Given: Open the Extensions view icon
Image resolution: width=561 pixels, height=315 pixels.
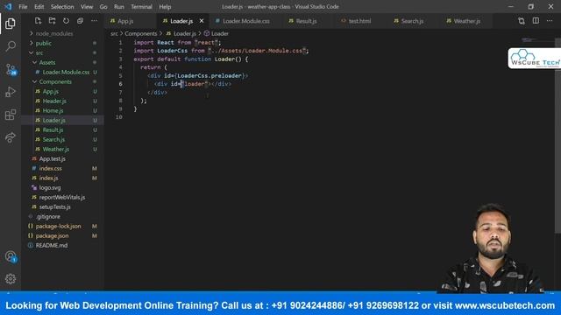Looking at the screenshot, I should (11, 115).
